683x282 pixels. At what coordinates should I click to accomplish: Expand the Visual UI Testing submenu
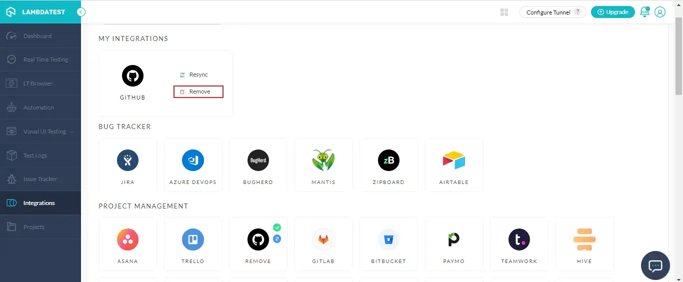pos(72,131)
